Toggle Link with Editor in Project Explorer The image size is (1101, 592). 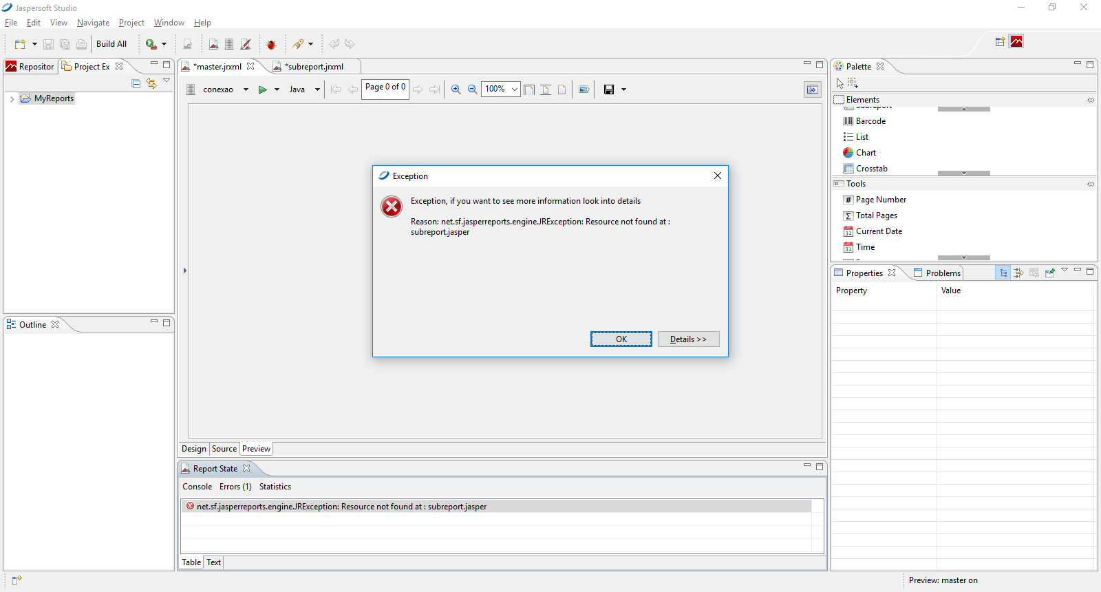pyautogui.click(x=151, y=83)
